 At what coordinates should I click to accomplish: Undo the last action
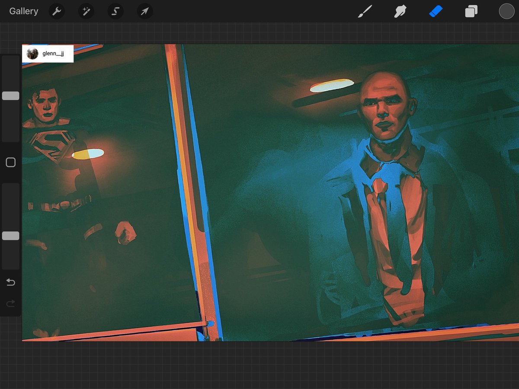coord(11,282)
